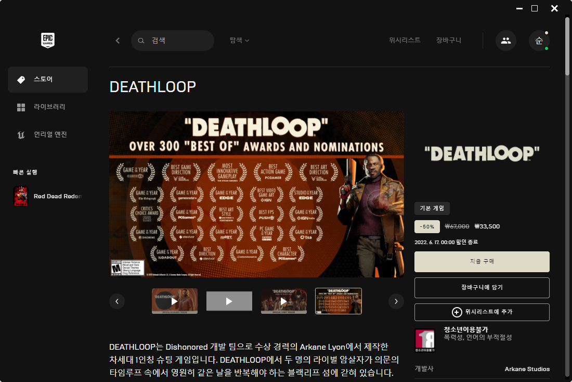572x382 pixels.
Task: Click the ₩33,500 discounted price
Action: pos(487,226)
